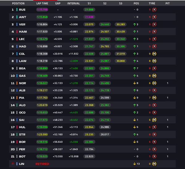Viewport: 185px width, 169px height.
Task: Click the RETIRED label for LIN
Action: point(42,164)
